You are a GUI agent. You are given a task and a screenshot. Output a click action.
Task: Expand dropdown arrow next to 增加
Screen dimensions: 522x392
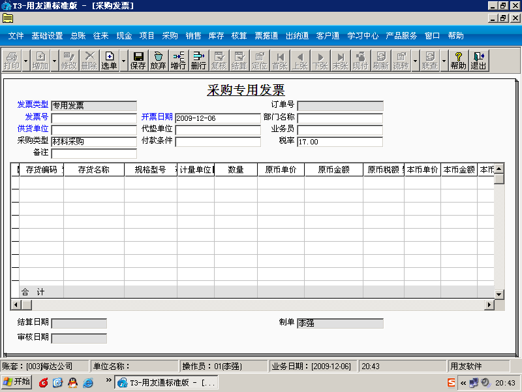point(55,60)
